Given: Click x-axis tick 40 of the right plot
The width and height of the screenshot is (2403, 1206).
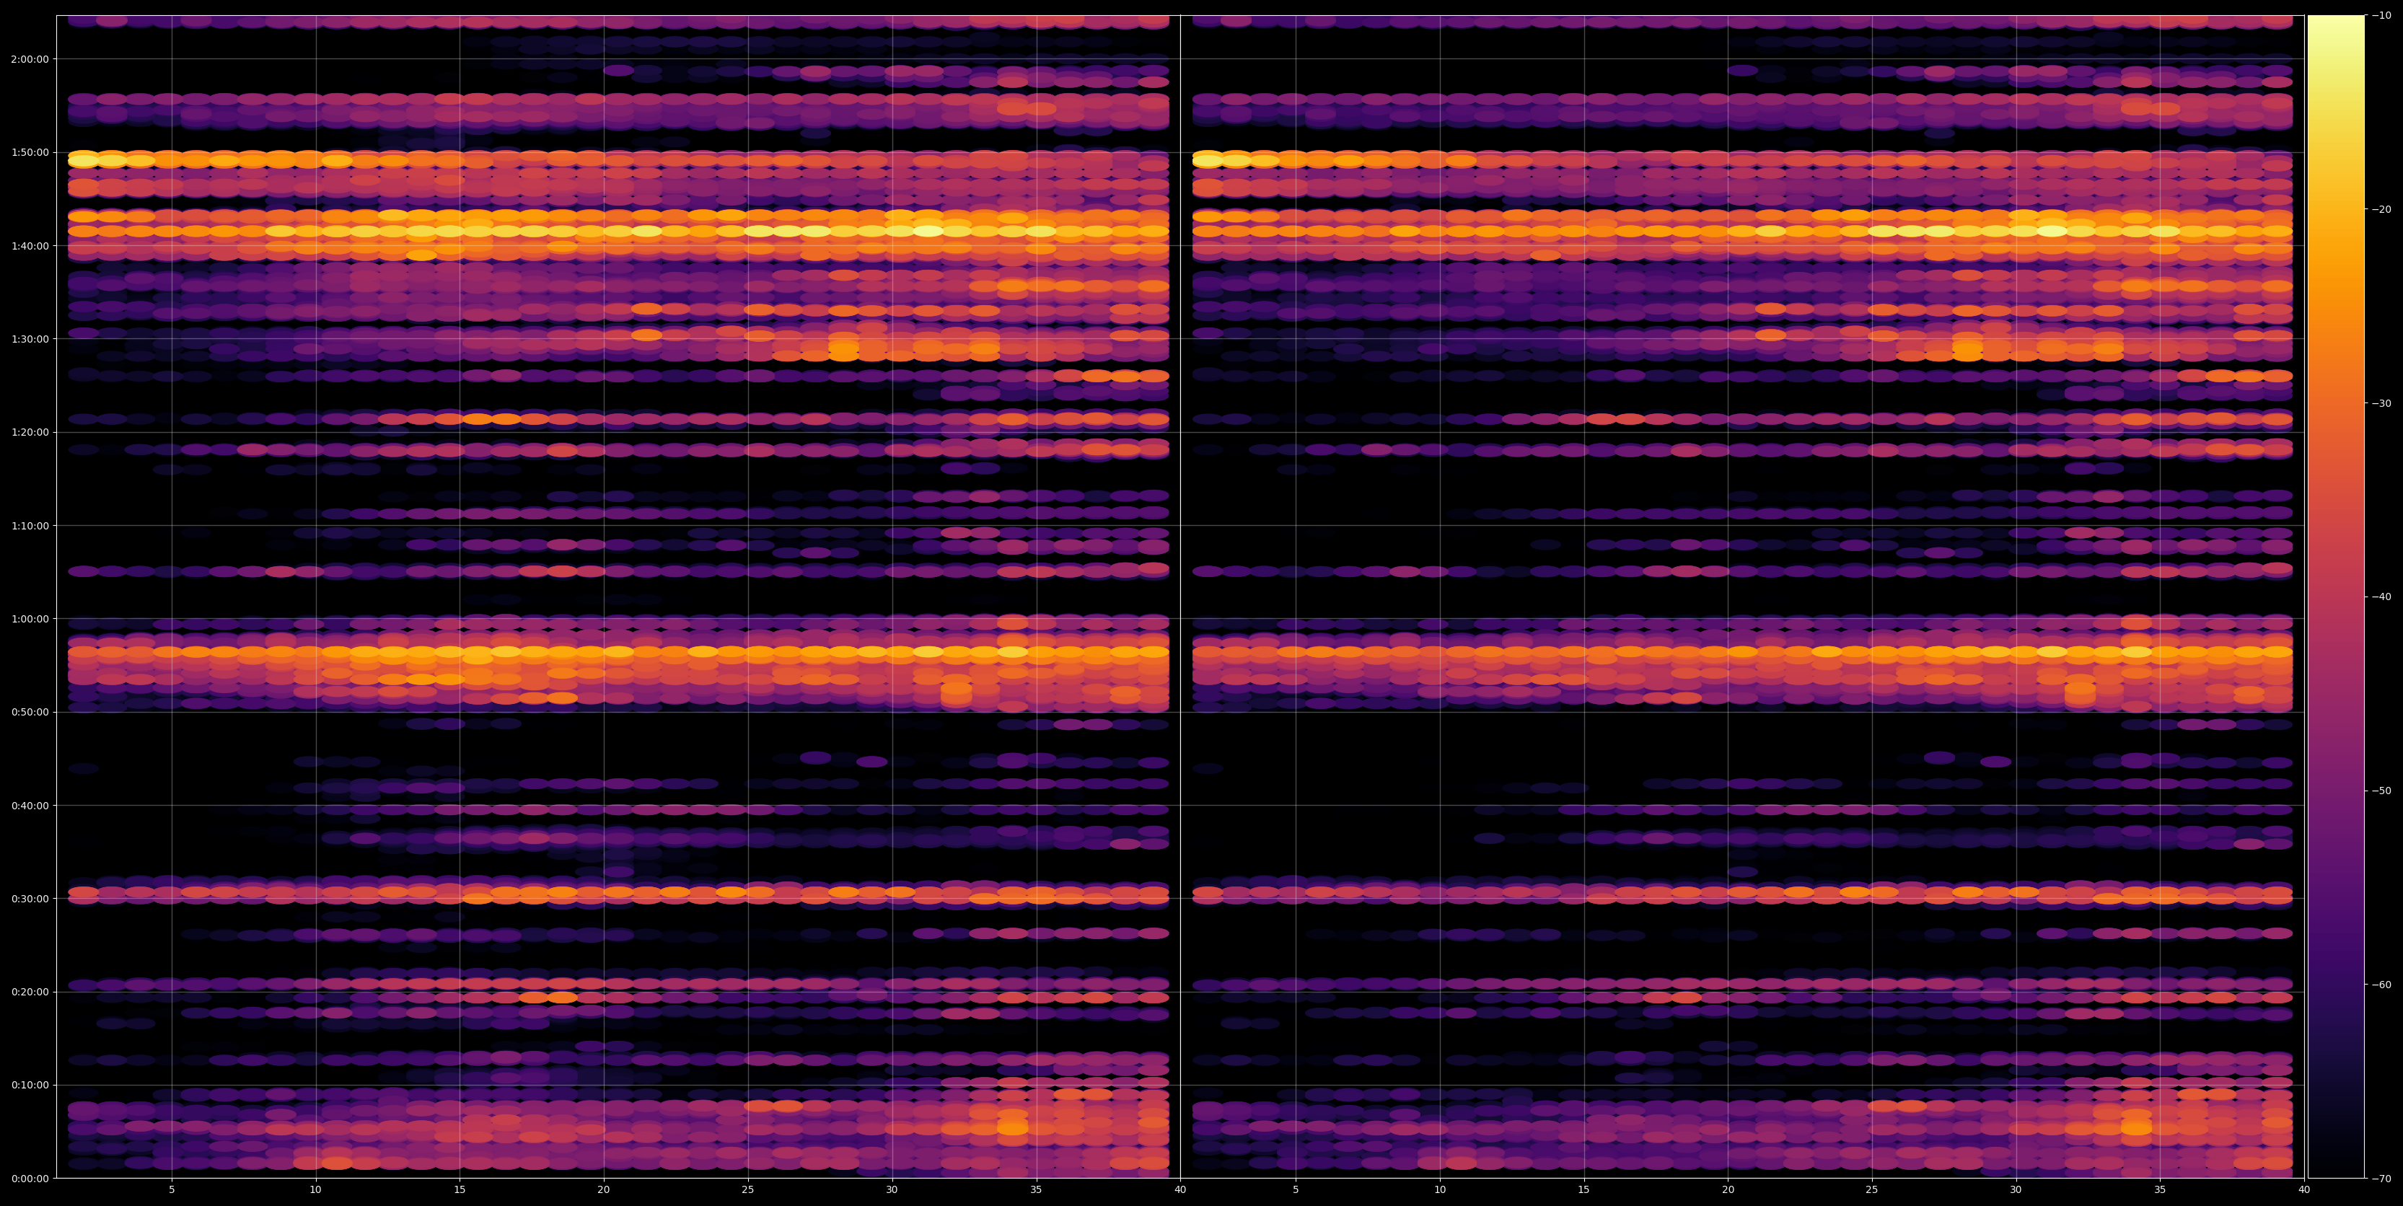Looking at the screenshot, I should click(2304, 1190).
